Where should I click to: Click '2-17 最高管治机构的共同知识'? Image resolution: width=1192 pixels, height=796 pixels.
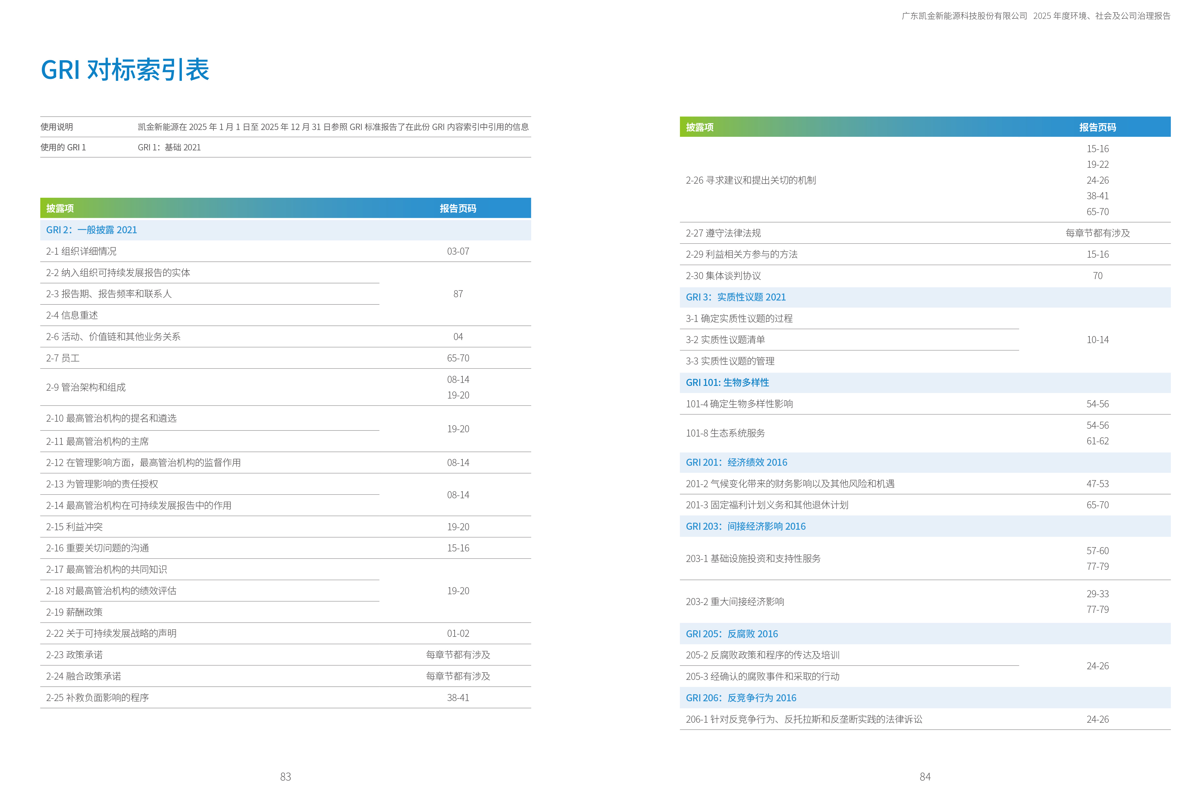pos(107,570)
